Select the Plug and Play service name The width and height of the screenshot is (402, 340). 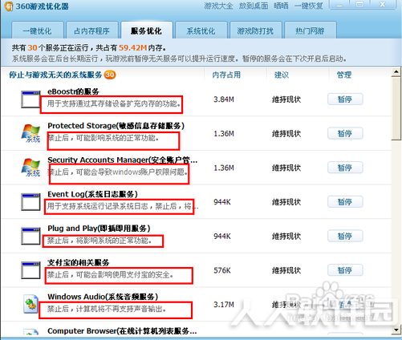[x=99, y=229]
